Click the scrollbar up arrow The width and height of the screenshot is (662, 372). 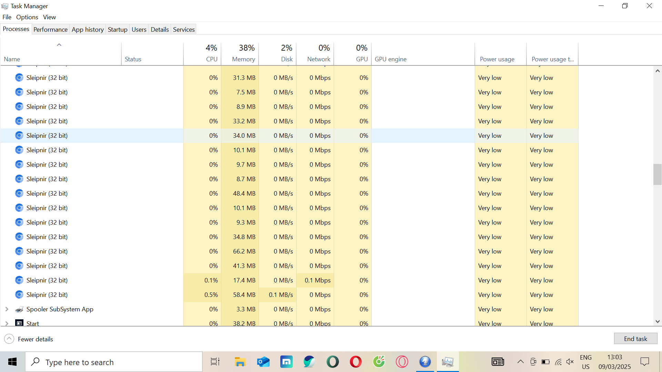657,71
